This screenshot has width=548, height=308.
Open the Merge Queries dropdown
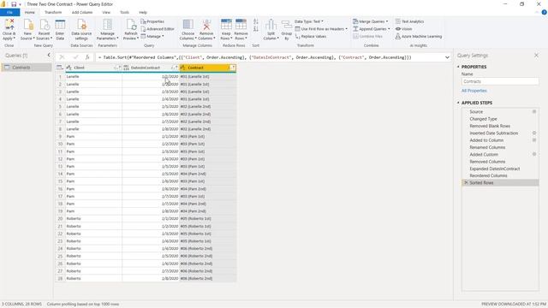[371, 21]
